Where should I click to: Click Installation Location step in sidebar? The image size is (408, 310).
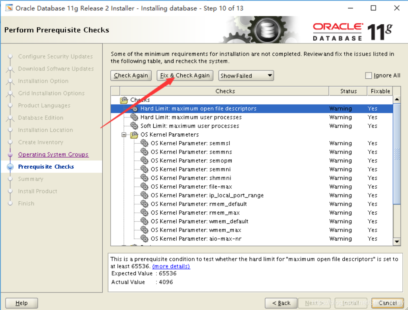(45, 130)
